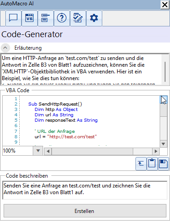Image resolution: width=170 pixels, height=221 pixels.
Task: Click the code vertical scrollbar up arrow
Action: pos(163,100)
